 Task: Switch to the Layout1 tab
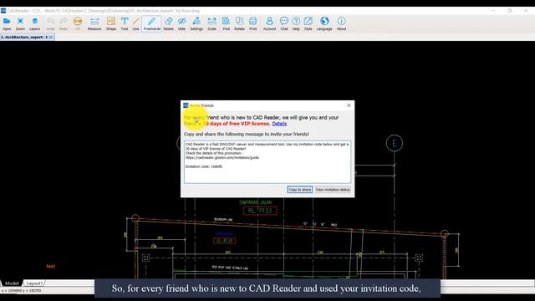34,283
